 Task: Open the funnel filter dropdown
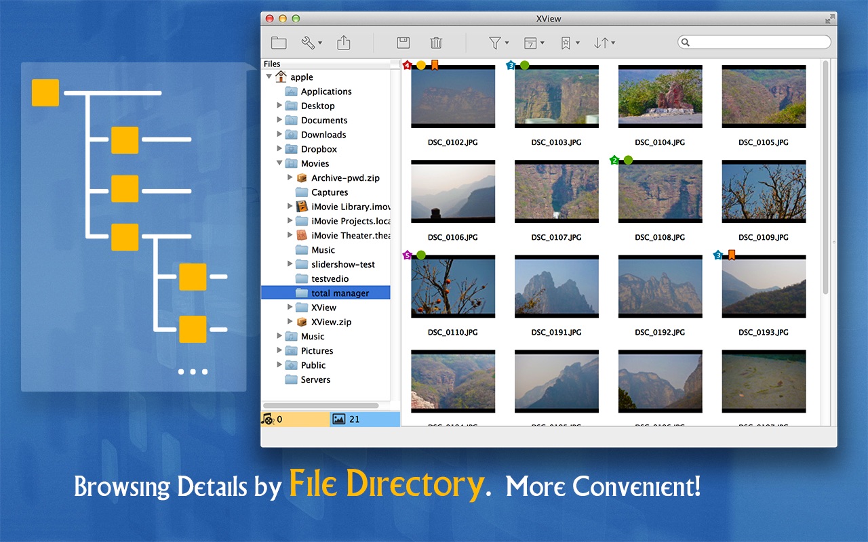coord(498,43)
